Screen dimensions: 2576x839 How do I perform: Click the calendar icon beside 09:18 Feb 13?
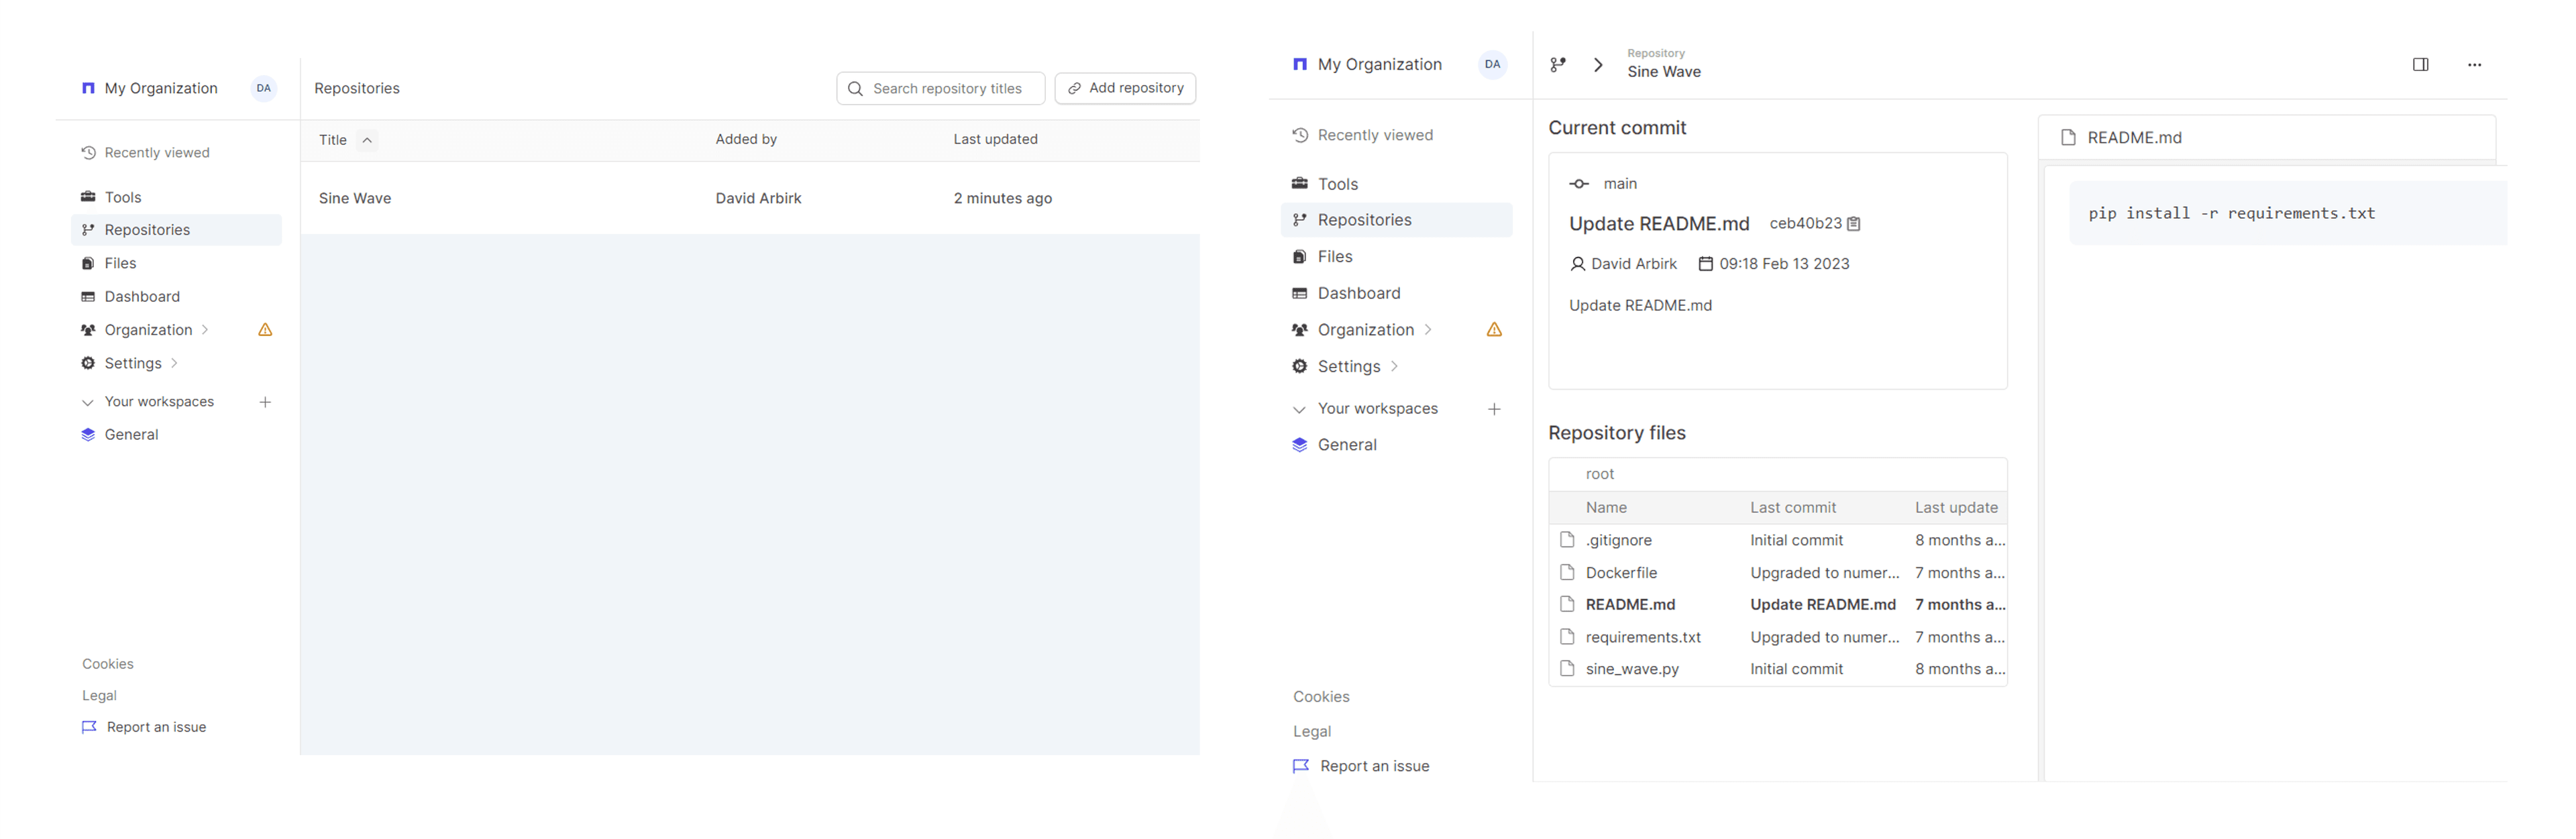1705,264
